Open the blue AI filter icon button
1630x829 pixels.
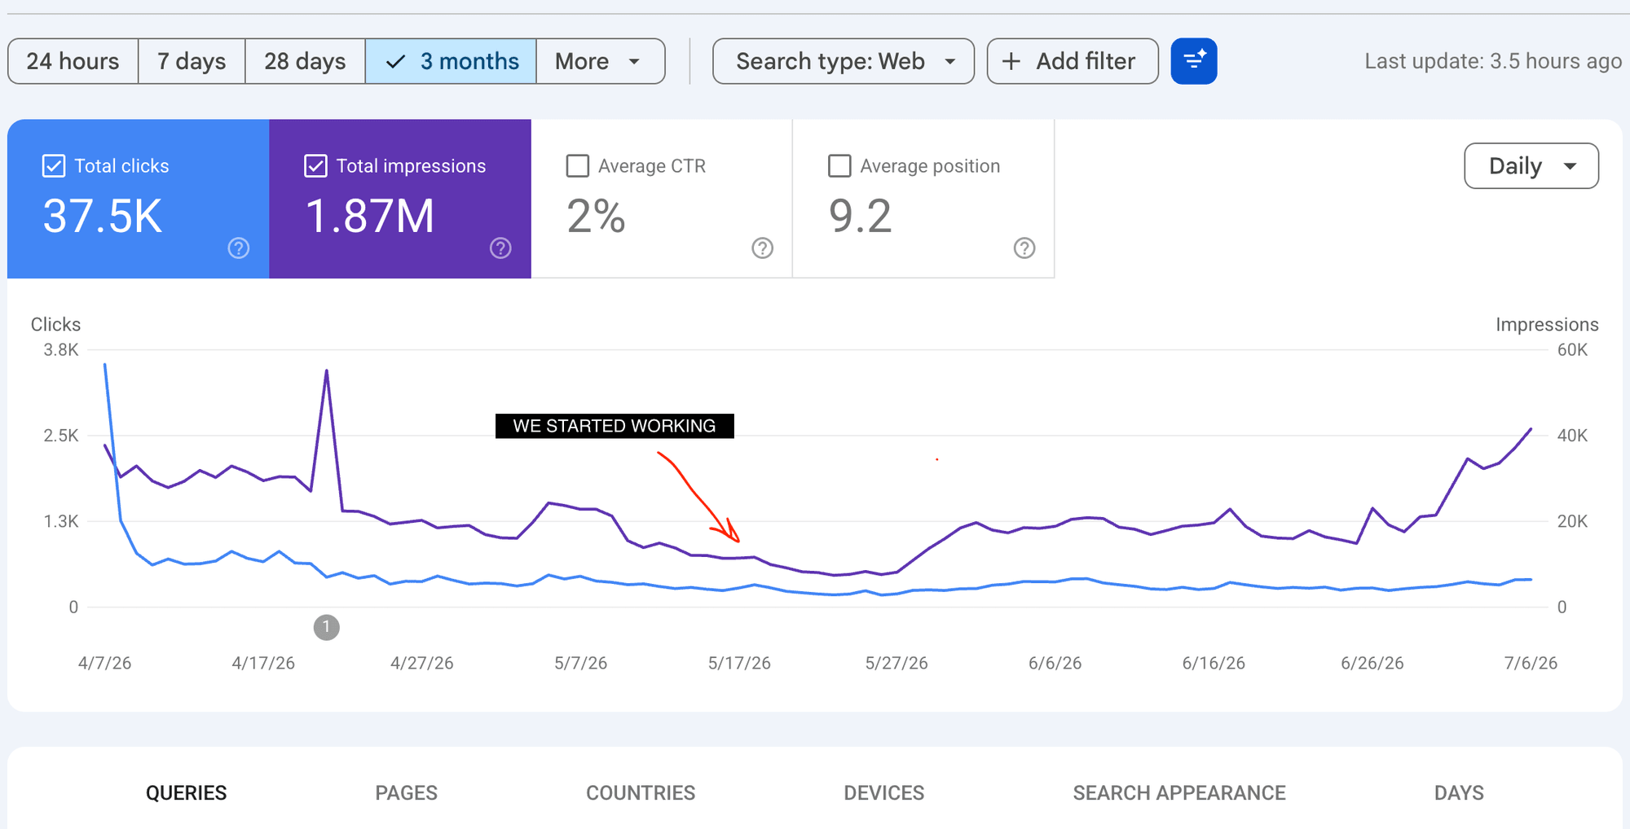pyautogui.click(x=1194, y=61)
